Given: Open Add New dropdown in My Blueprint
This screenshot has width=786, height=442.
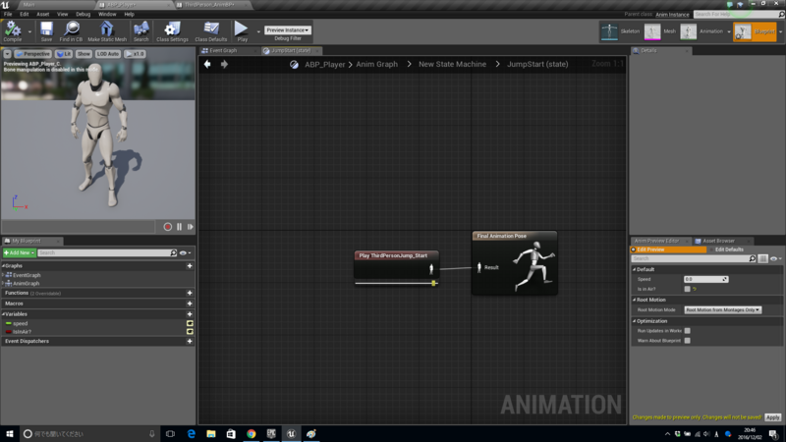Looking at the screenshot, I should [19, 253].
